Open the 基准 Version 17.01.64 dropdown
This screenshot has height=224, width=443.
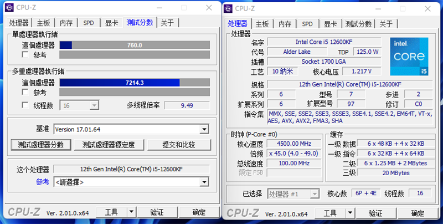[131, 129]
